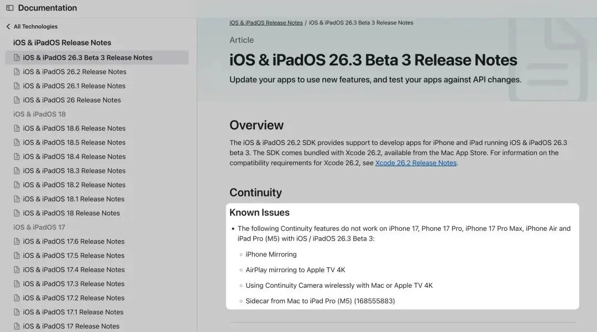Toggle the sidebar icon beside Documentation
Screen dimensions: 597x332
pos(9,8)
